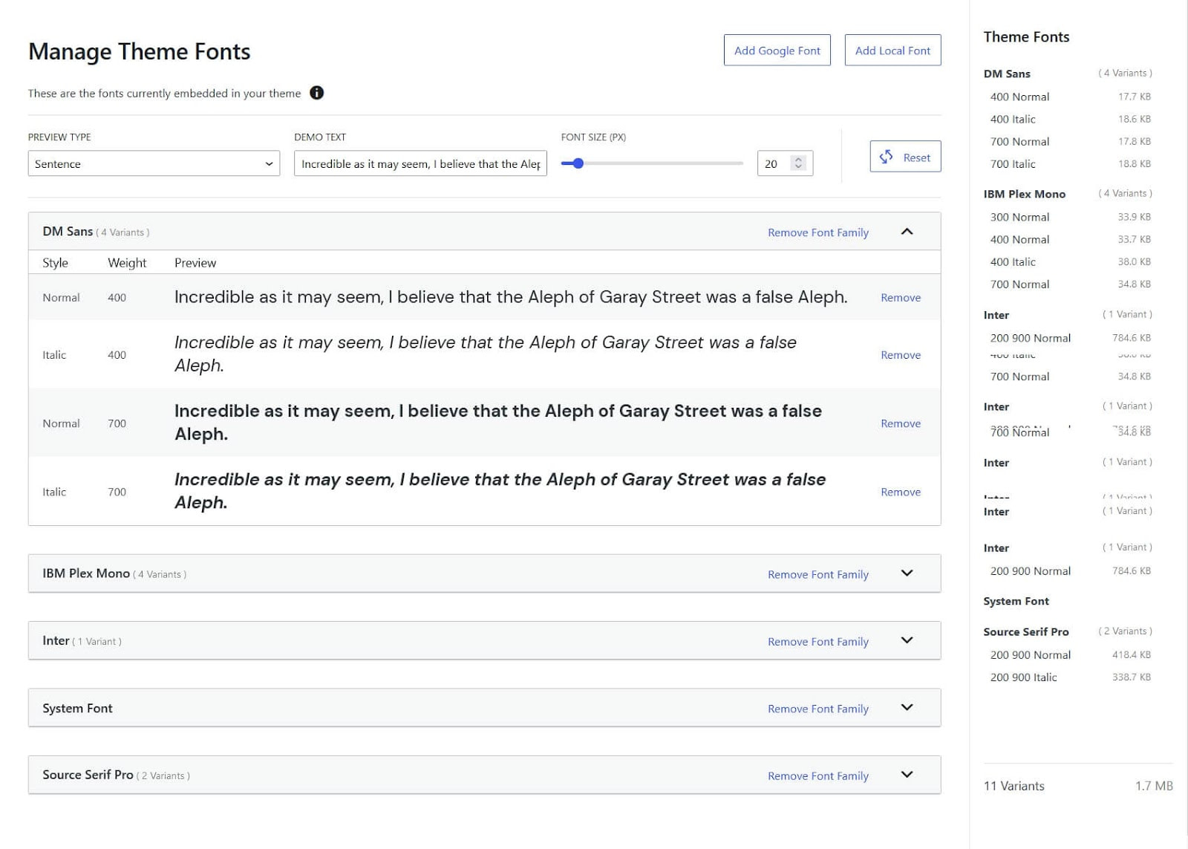Click inside the Demo Text input field
The height and width of the screenshot is (849, 1188).
420,163
